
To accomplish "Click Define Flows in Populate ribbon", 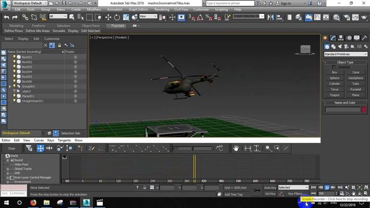I will pyautogui.click(x=13, y=31).
